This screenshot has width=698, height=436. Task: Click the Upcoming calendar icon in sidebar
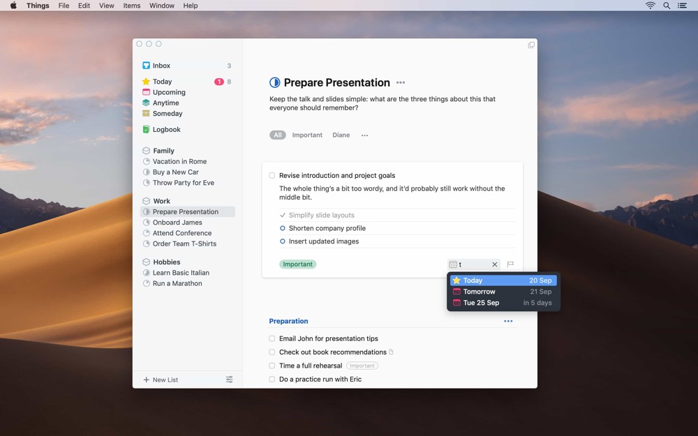tap(146, 92)
